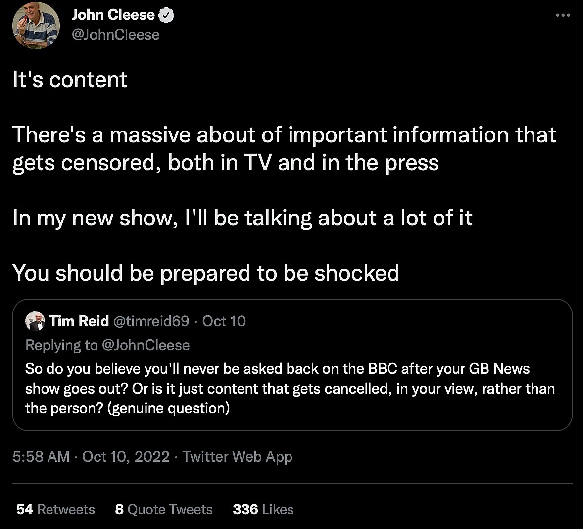Click the verified badge beside John Cleese
Image resolution: width=583 pixels, height=529 pixels.
pyautogui.click(x=166, y=15)
